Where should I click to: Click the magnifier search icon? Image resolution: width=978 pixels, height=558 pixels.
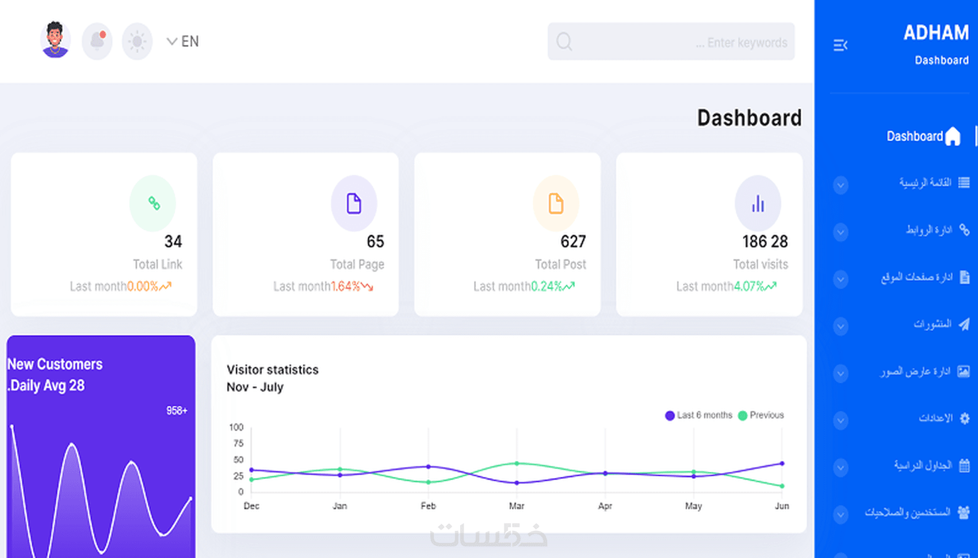564,41
